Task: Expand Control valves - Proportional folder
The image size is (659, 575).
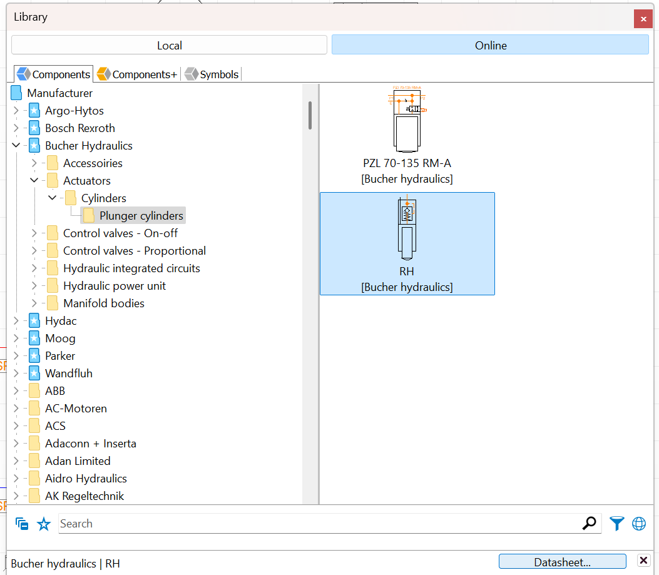Action: pos(34,250)
